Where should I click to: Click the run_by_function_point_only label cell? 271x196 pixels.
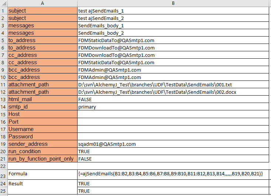42,159
